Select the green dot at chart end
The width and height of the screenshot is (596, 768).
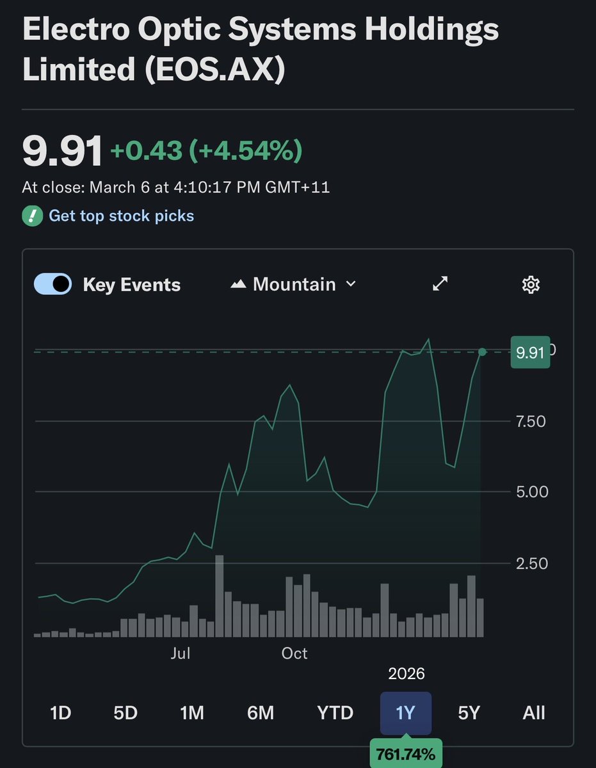click(482, 351)
